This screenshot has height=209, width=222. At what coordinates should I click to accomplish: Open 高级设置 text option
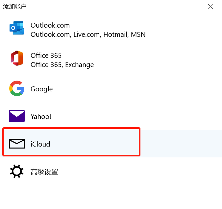(44, 172)
